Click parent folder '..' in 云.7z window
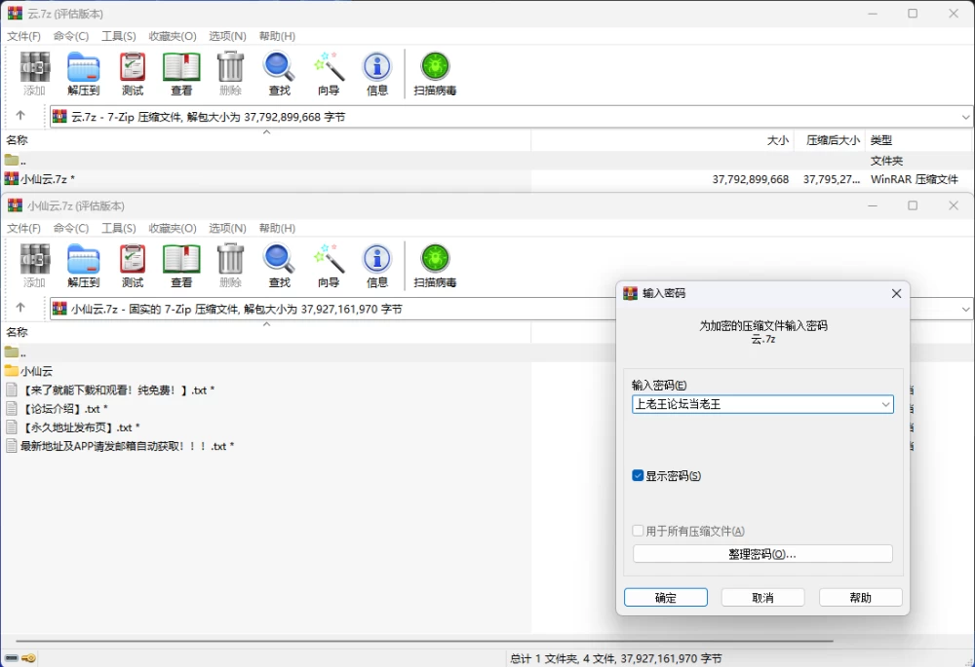This screenshot has height=667, width=975. 15,161
